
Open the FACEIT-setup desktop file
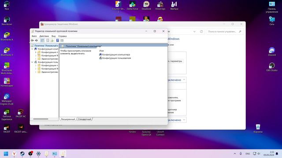[21, 129]
